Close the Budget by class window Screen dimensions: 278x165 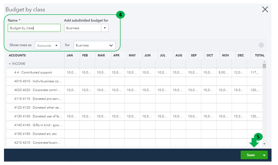coord(265,9)
